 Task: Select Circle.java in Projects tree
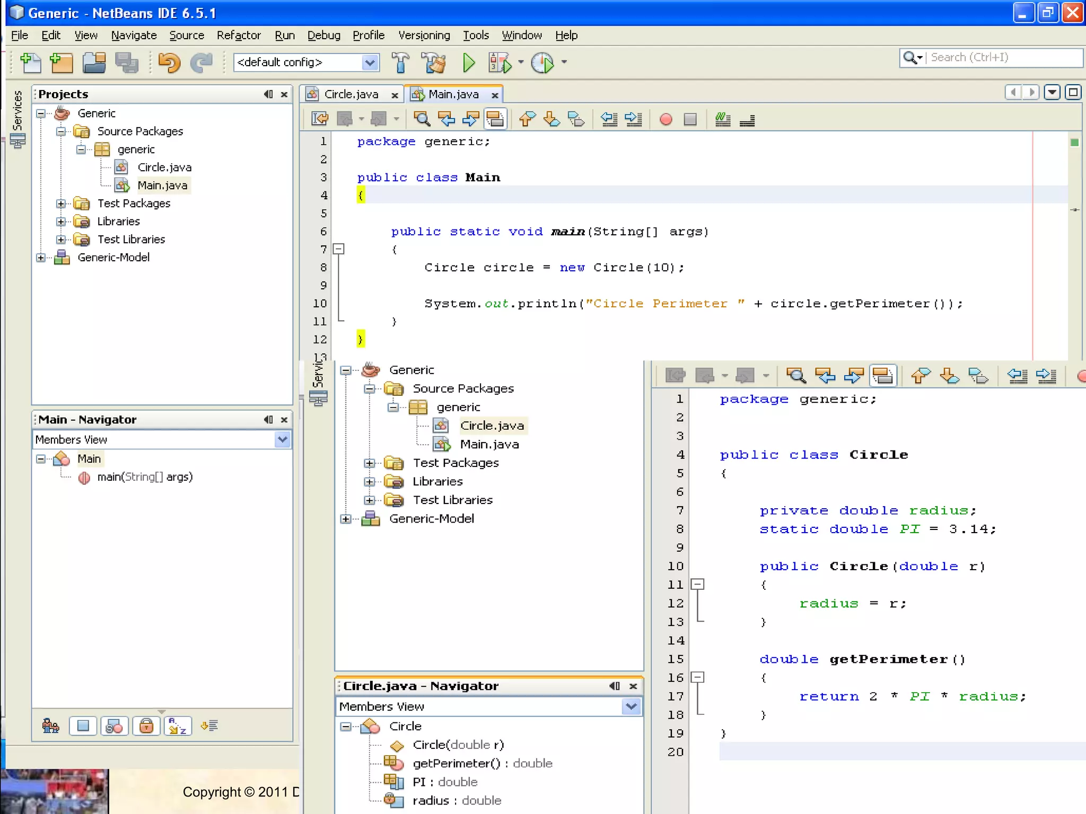(164, 167)
